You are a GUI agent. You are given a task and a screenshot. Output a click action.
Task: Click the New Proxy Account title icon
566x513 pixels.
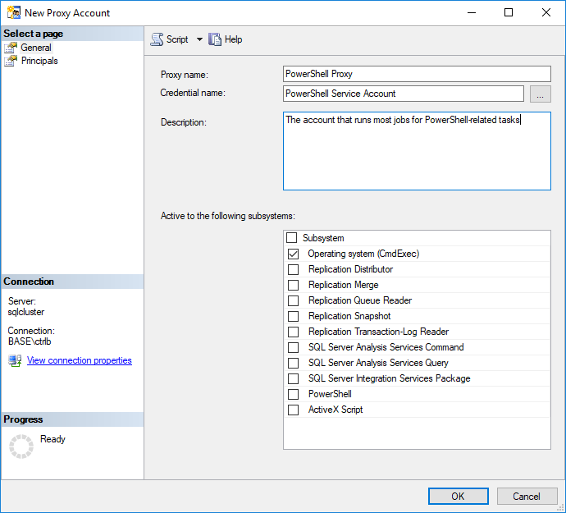(12, 12)
